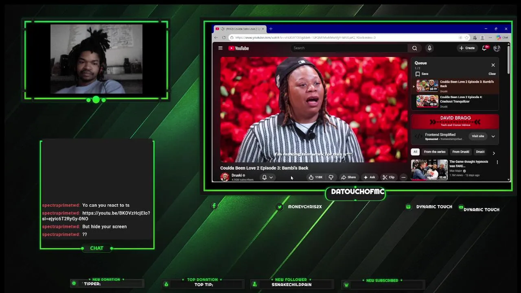Image resolution: width=521 pixels, height=293 pixels.
Task: Click the YouTube logo
Action: [239, 48]
